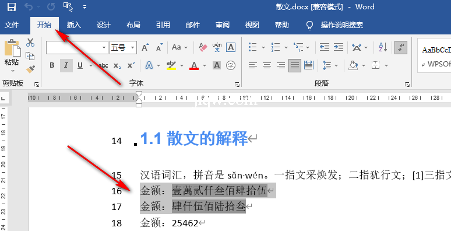Open the 帮助 tab
451x231 pixels.
[282, 25]
